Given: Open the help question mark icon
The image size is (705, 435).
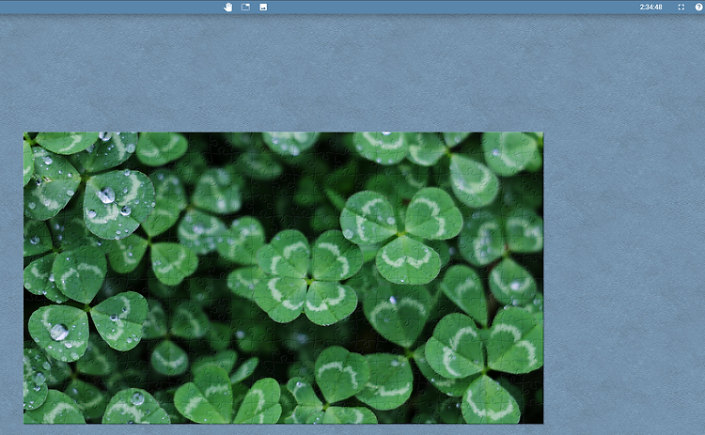Looking at the screenshot, I should click(698, 7).
